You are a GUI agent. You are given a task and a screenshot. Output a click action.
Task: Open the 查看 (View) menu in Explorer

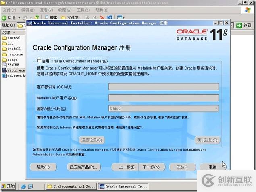pyautogui.click(x=46, y=10)
